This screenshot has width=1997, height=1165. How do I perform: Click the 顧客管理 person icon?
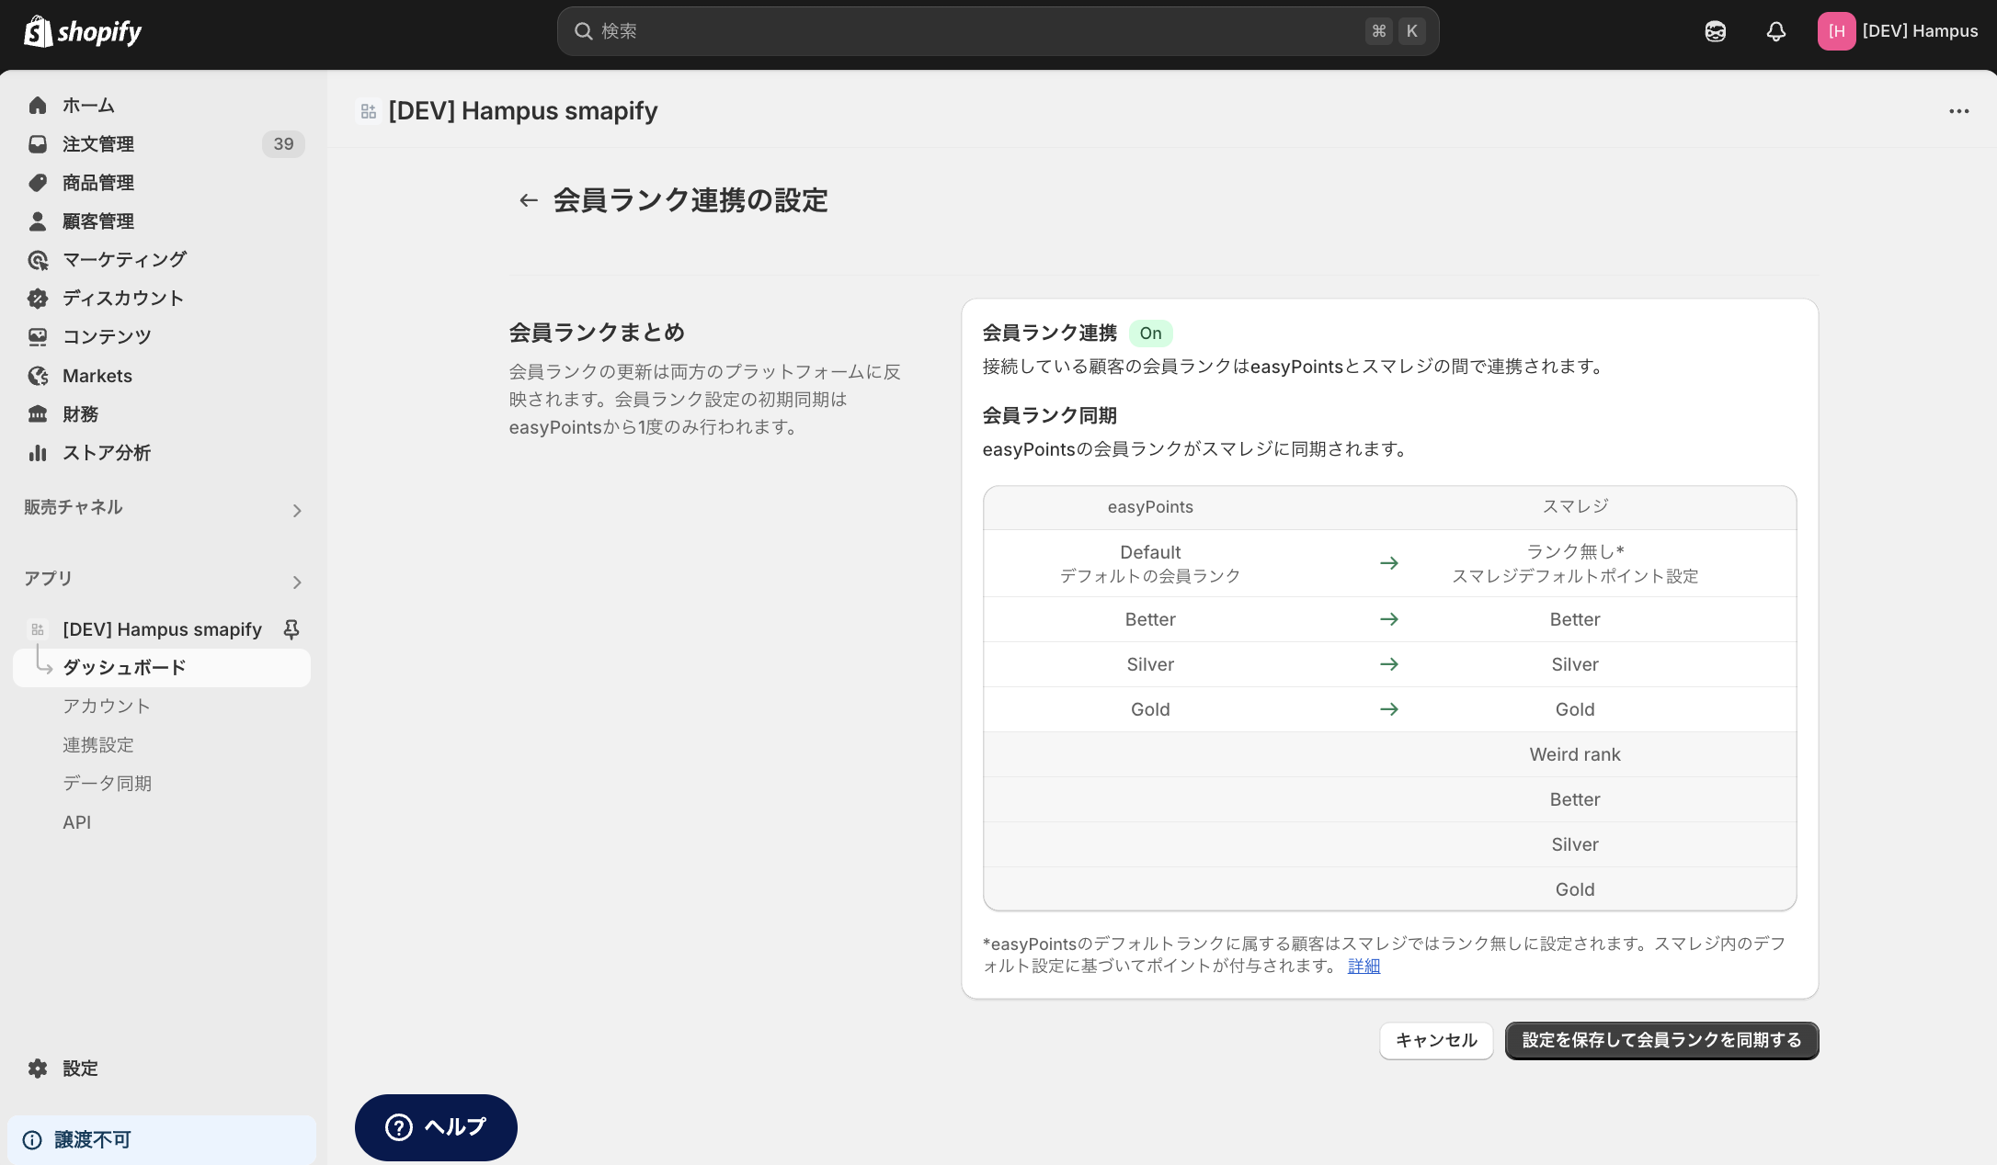point(38,221)
